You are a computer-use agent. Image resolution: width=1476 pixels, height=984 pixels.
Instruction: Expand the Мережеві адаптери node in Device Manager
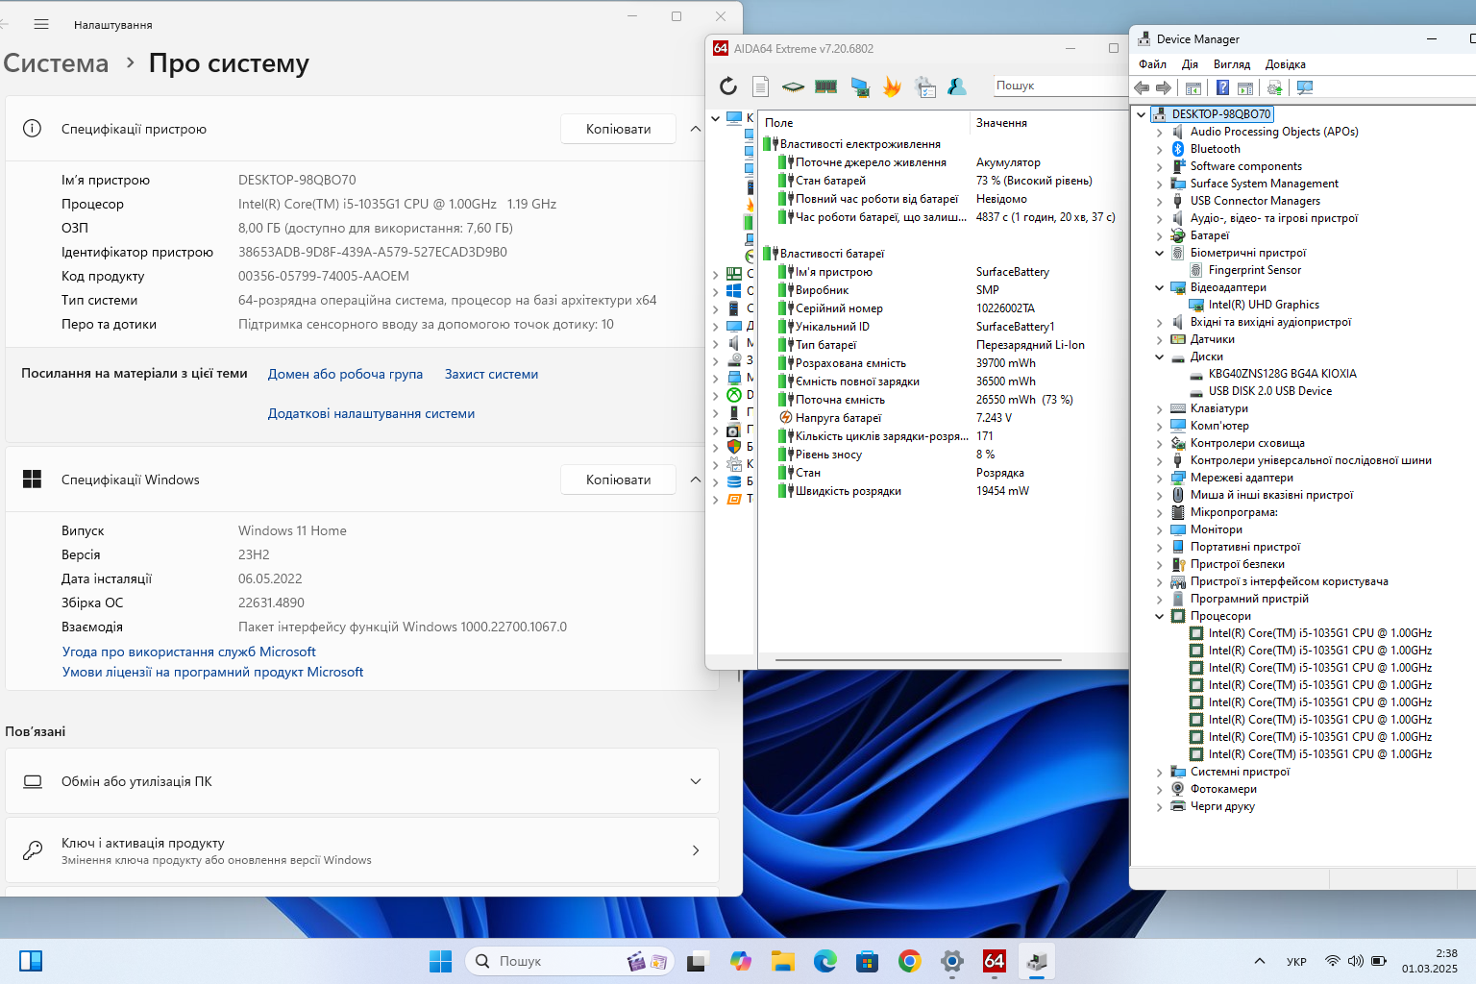point(1159,479)
